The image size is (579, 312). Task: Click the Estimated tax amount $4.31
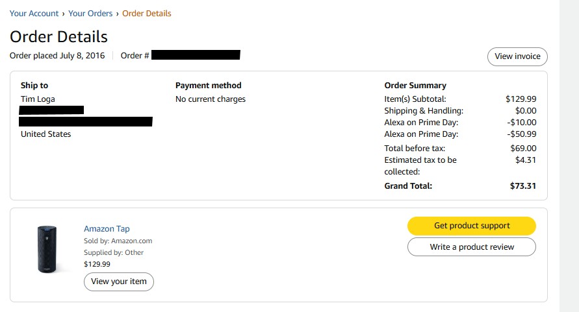click(x=525, y=160)
